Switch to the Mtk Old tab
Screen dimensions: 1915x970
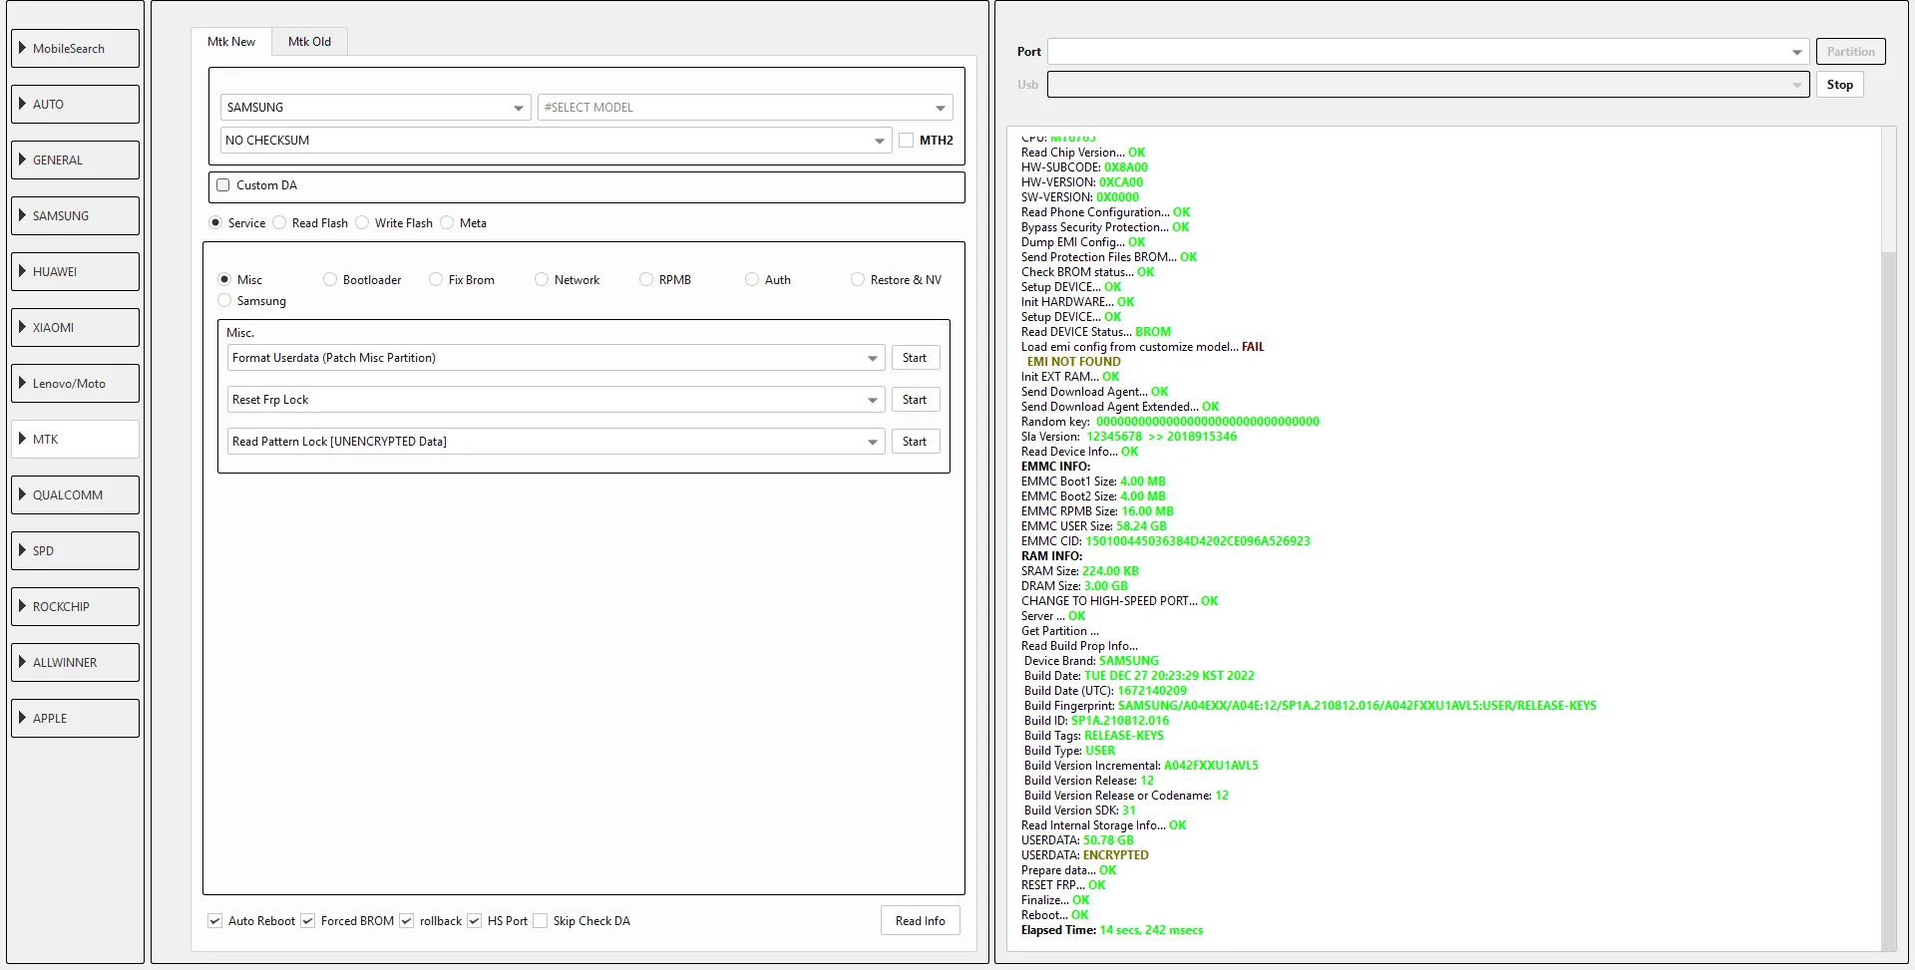click(309, 42)
